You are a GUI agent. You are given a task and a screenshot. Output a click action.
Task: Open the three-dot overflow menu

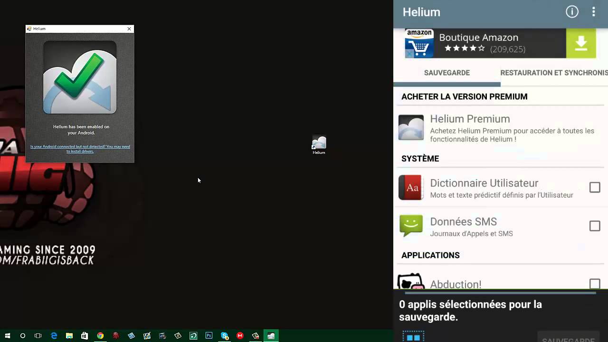(x=594, y=12)
